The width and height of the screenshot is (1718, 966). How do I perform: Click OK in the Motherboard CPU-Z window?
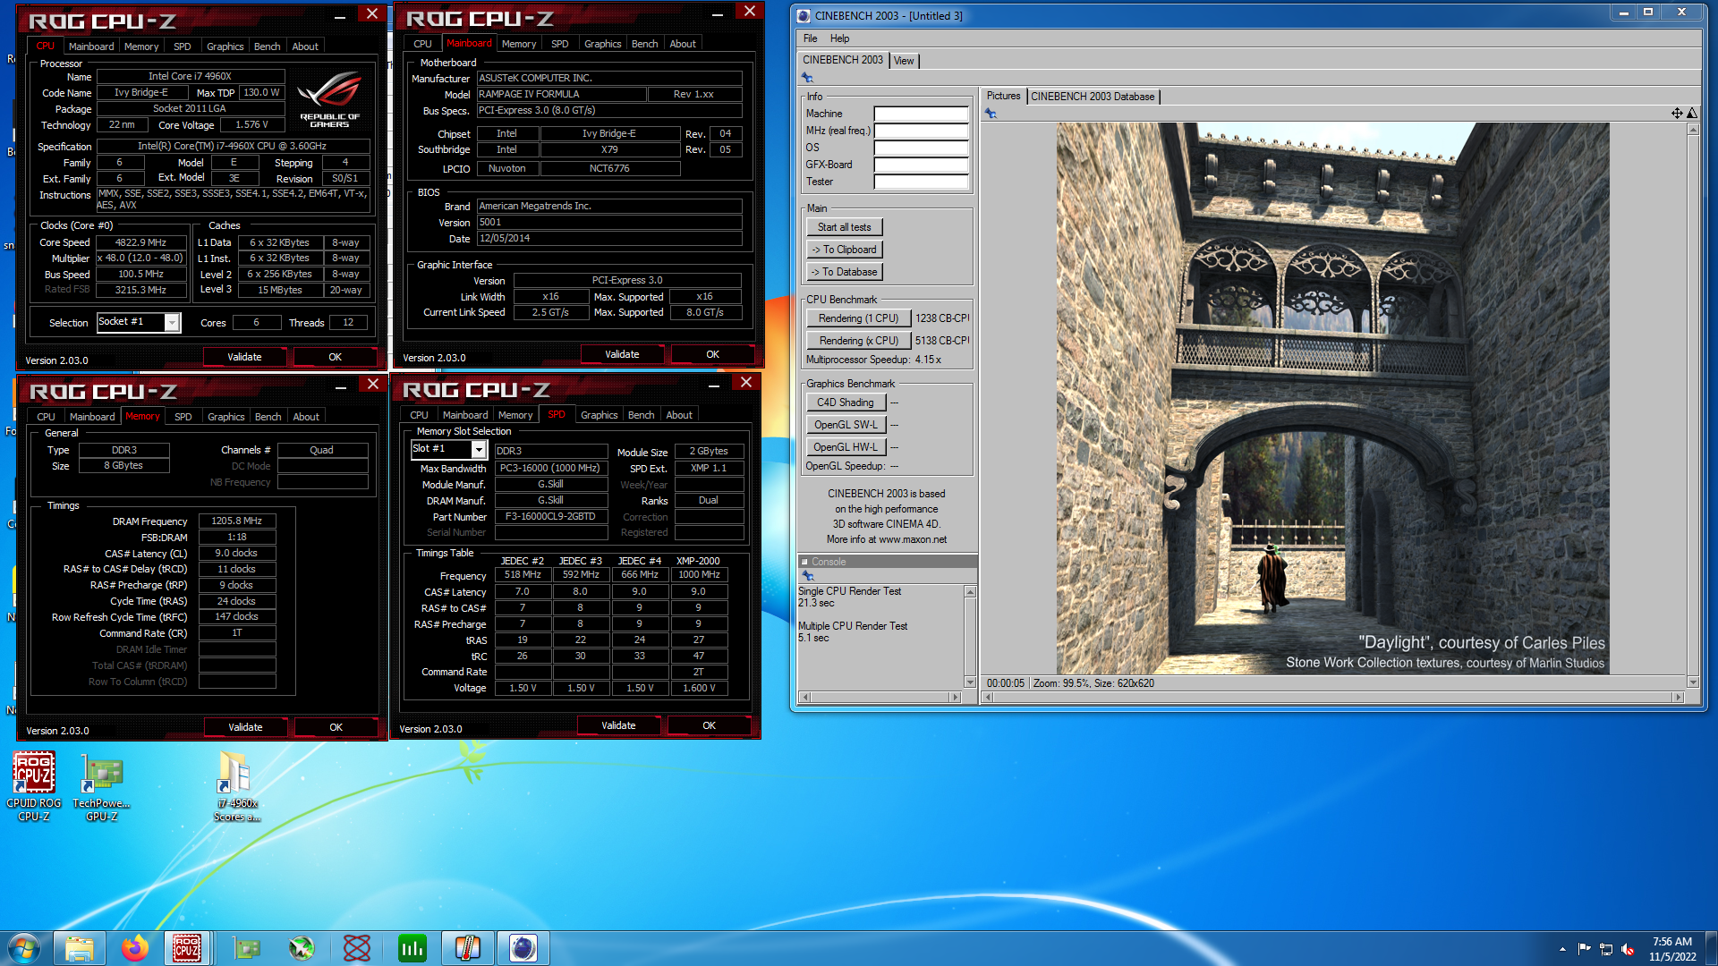[712, 354]
